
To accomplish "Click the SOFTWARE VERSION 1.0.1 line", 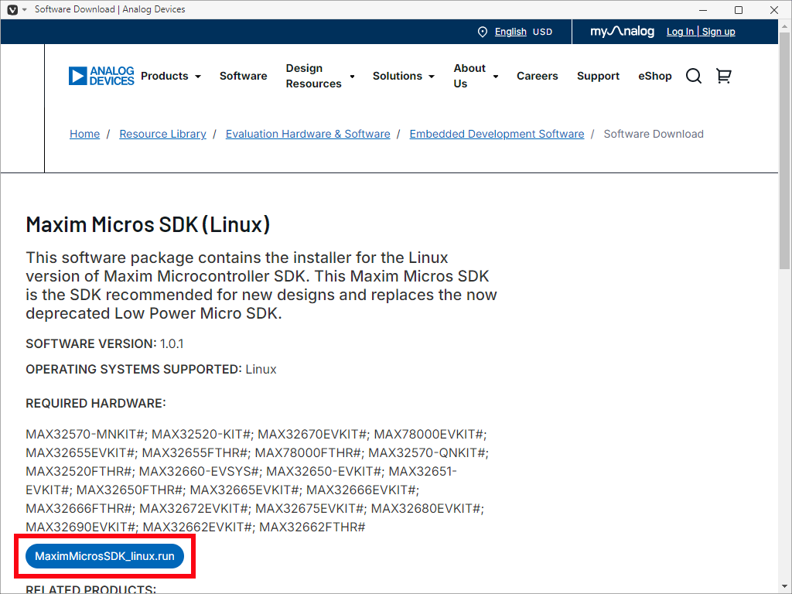I will (104, 343).
